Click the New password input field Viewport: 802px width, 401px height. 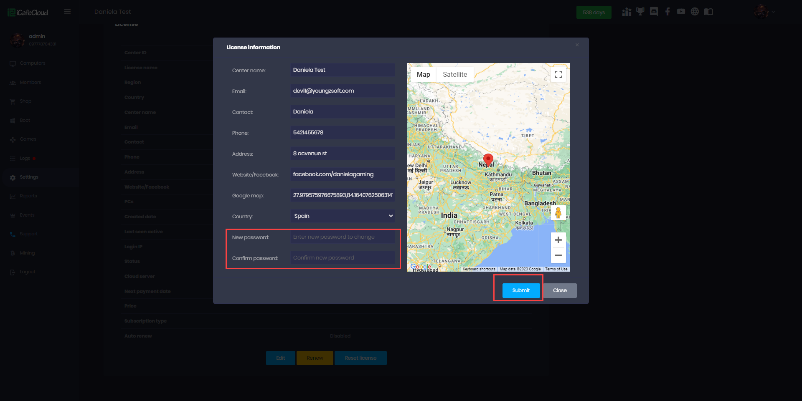coord(343,237)
